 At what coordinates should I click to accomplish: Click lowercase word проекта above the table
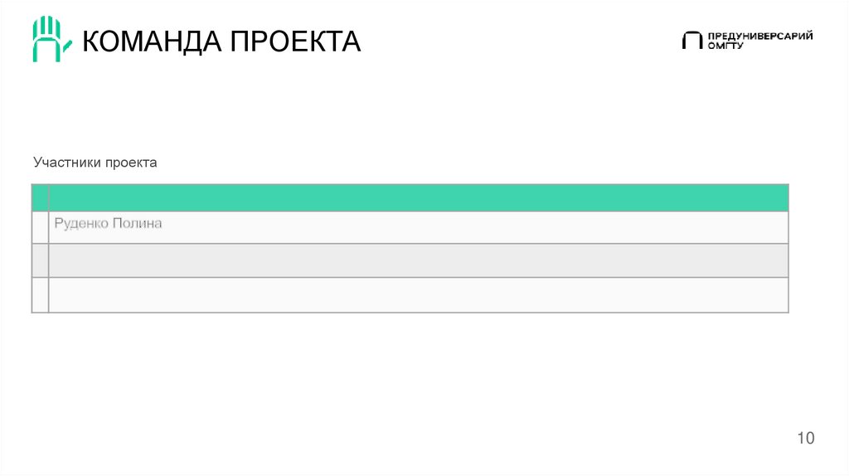tap(131, 163)
